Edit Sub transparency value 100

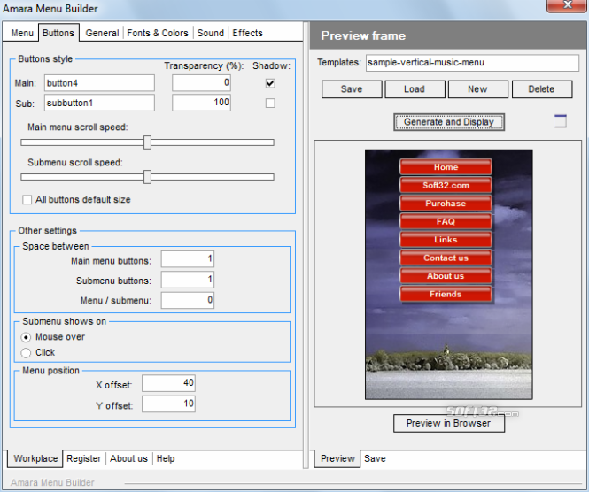[201, 103]
